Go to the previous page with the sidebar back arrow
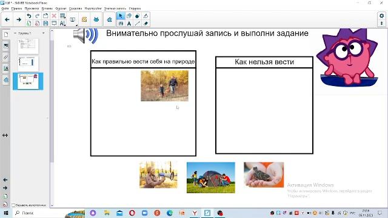The image size is (388, 218). [5, 180]
